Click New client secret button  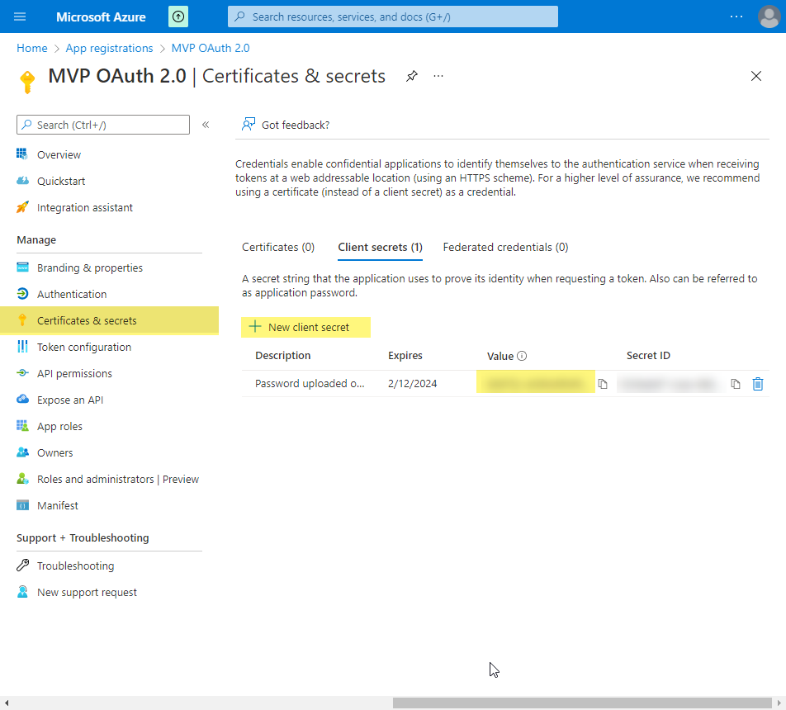click(x=305, y=328)
